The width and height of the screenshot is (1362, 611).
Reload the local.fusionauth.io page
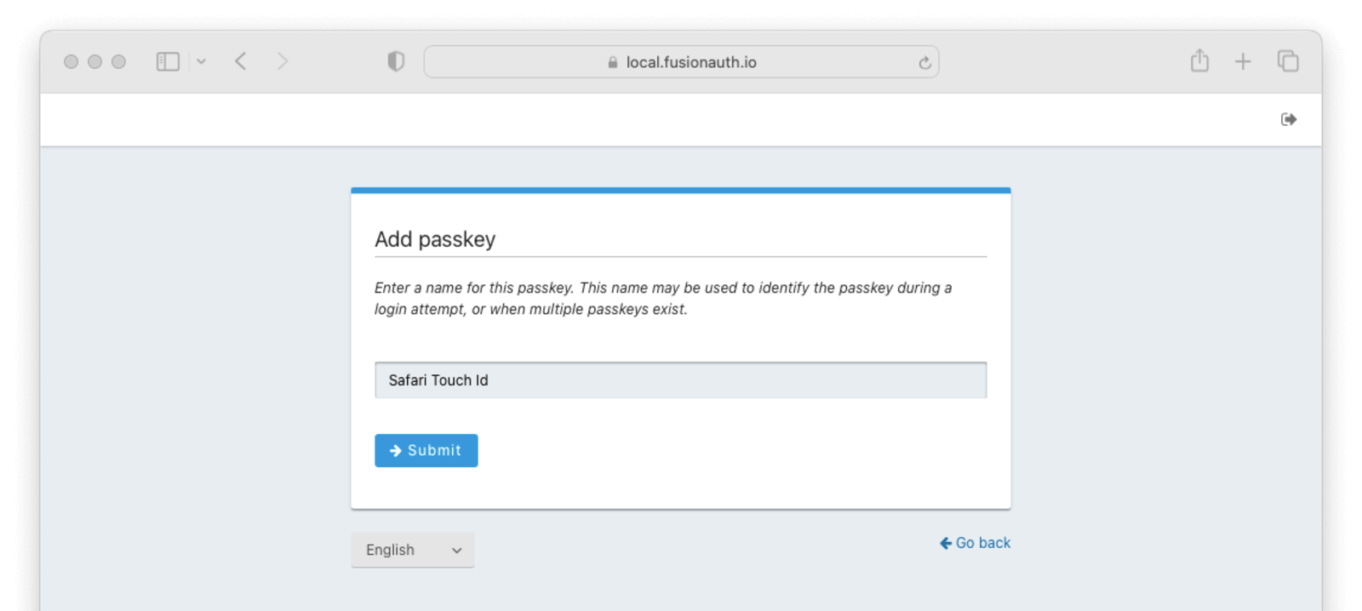click(924, 62)
